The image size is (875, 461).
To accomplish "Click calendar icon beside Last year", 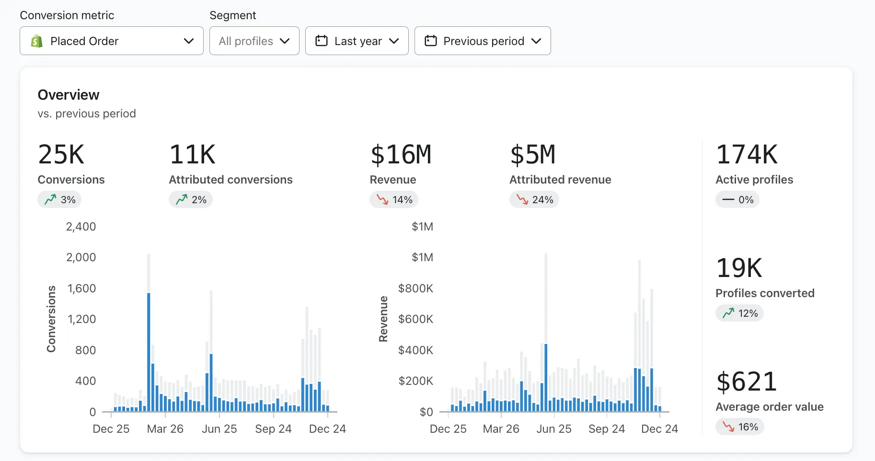I will point(322,41).
